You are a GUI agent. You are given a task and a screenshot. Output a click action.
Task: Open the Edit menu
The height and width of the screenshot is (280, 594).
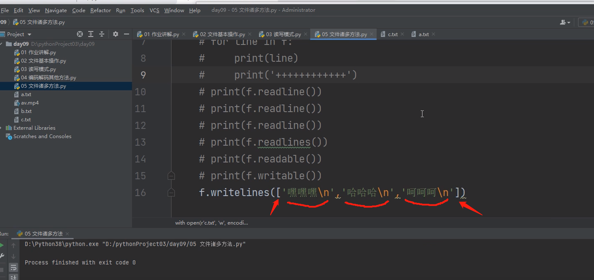point(18,10)
